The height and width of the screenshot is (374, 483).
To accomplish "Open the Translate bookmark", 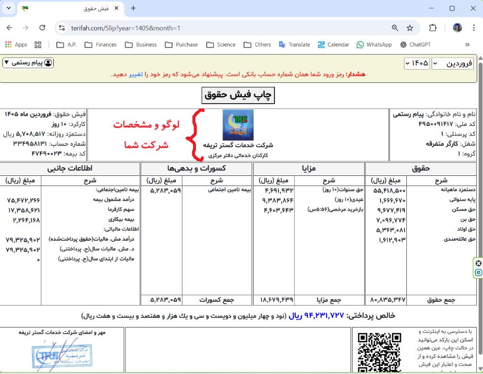I will point(294,45).
